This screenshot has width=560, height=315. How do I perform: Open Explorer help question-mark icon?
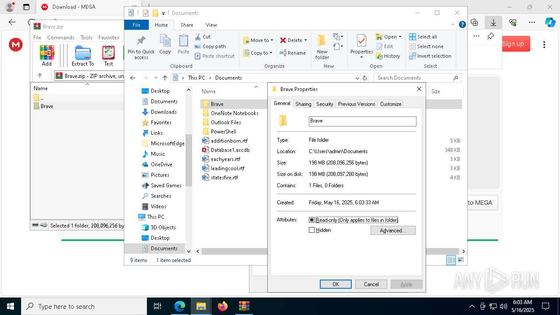tap(462, 25)
